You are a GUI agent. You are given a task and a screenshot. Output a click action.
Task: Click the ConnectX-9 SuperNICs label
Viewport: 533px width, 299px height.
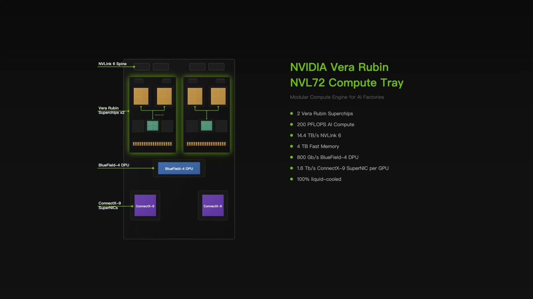[110, 205]
